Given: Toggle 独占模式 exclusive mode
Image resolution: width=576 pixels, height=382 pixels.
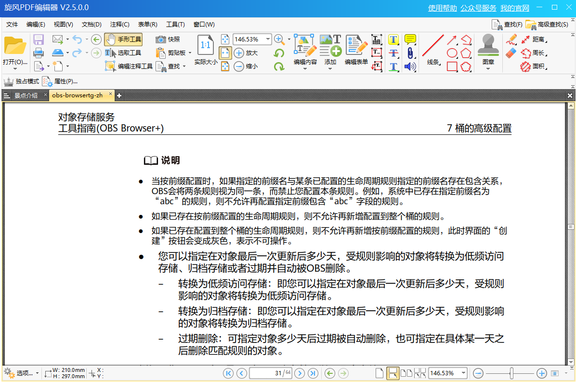Looking at the screenshot, I should (x=21, y=81).
